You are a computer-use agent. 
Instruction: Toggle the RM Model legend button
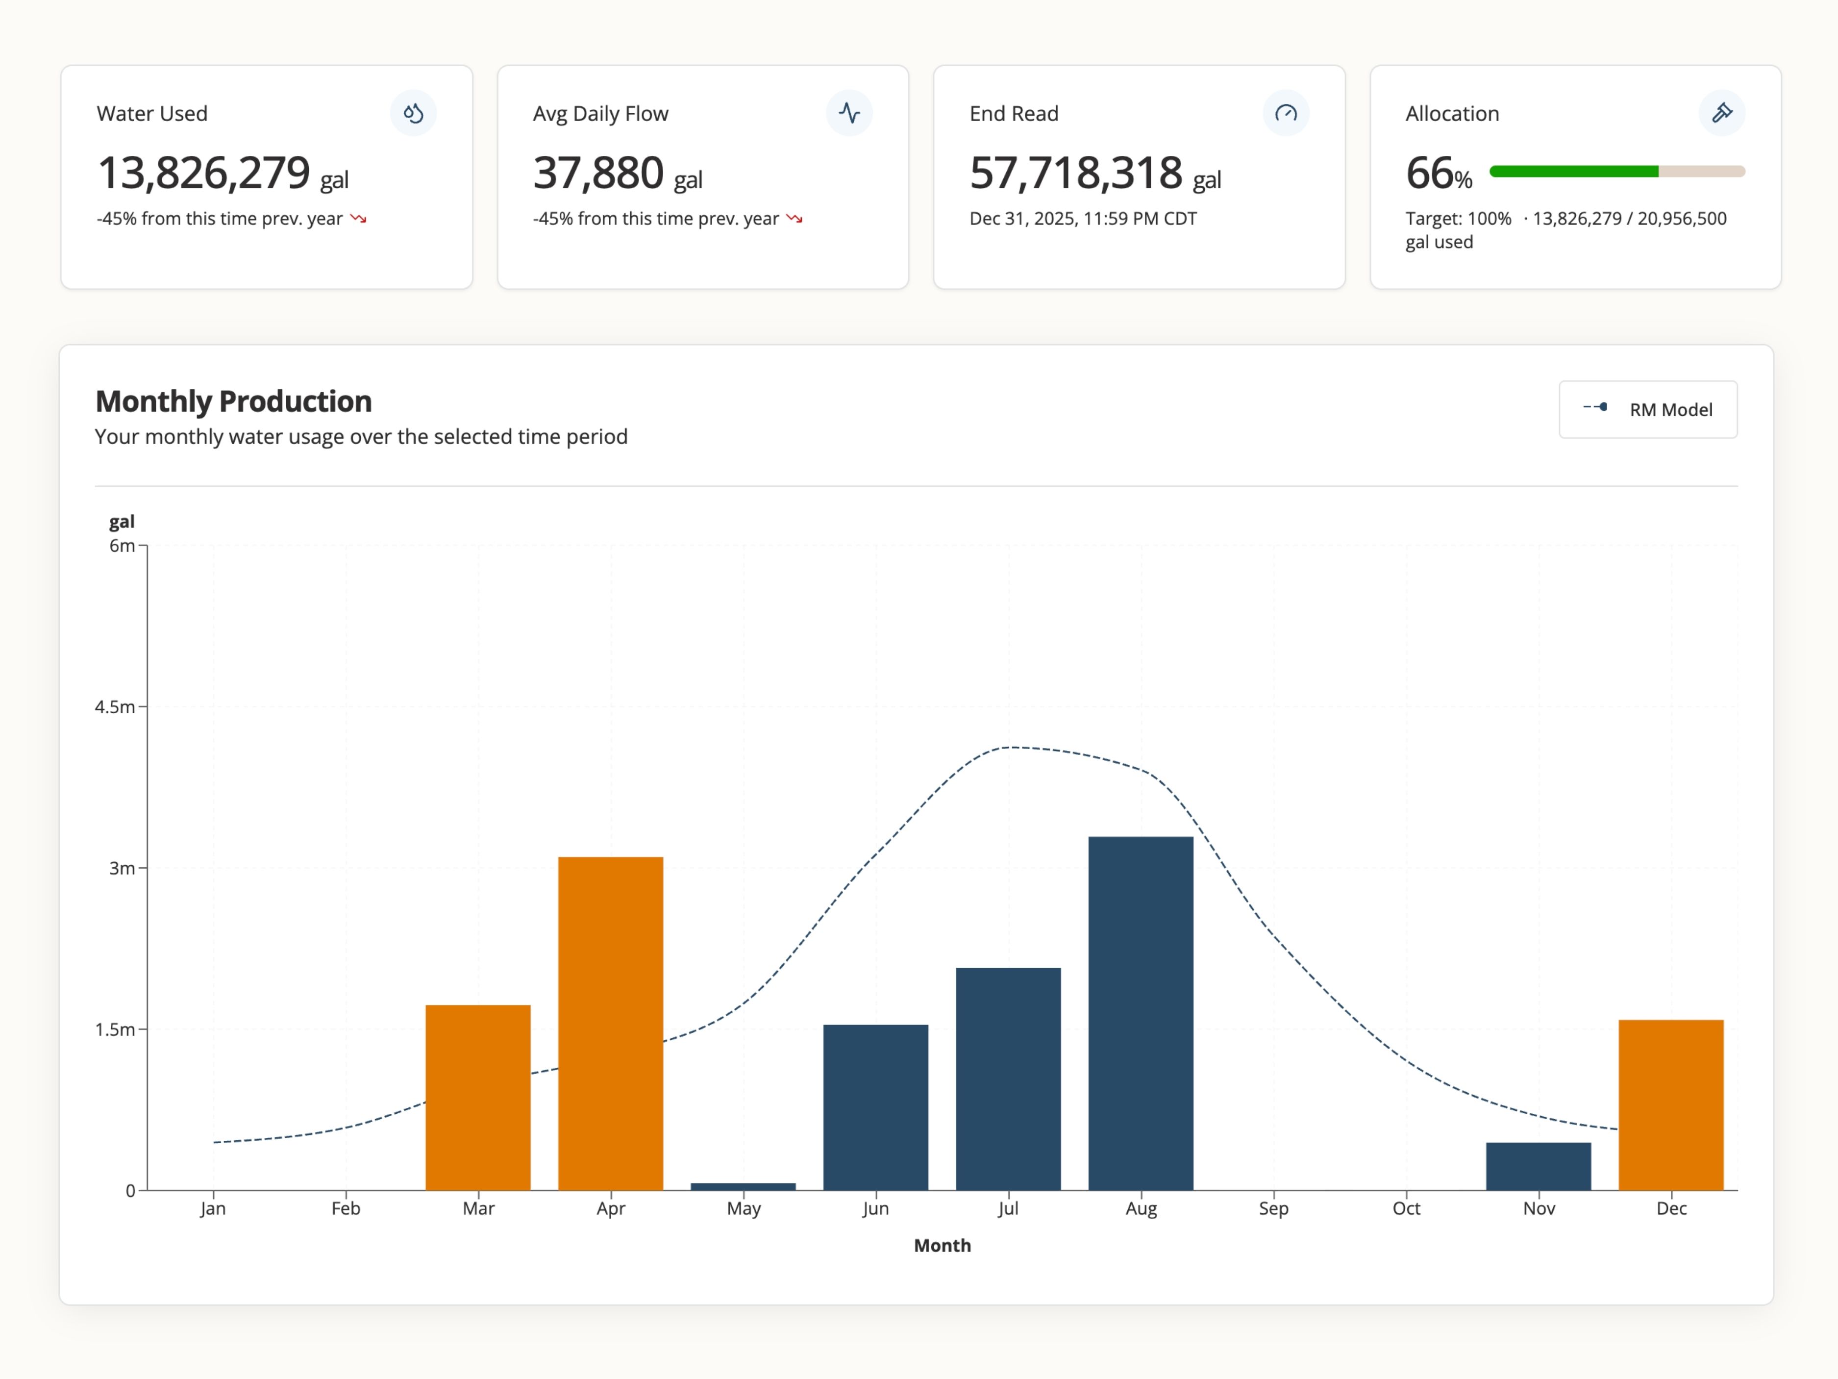[1648, 410]
